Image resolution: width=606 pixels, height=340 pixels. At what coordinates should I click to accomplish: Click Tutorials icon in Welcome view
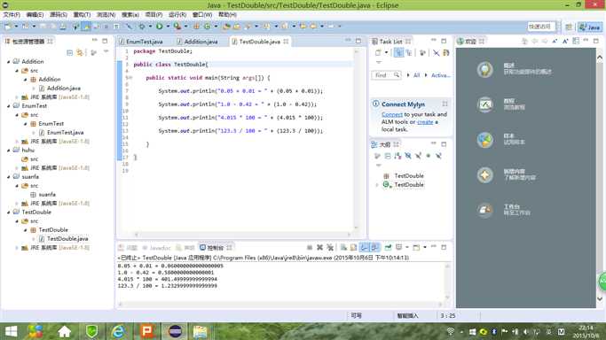point(484,104)
